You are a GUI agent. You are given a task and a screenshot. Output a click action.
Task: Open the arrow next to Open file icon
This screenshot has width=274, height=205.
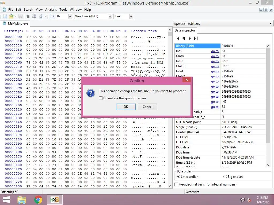click(x=16, y=16)
